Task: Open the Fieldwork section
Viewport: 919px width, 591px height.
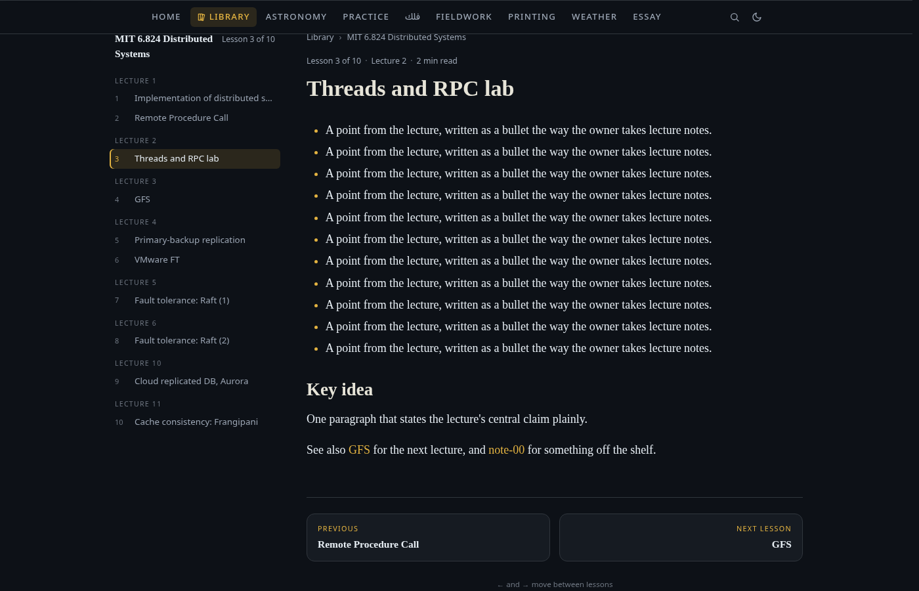Action: (464, 17)
